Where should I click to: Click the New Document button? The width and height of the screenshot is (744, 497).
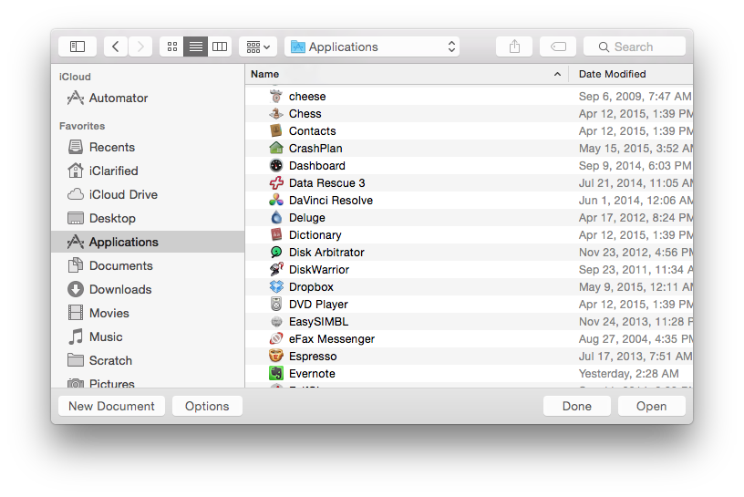pyautogui.click(x=111, y=406)
